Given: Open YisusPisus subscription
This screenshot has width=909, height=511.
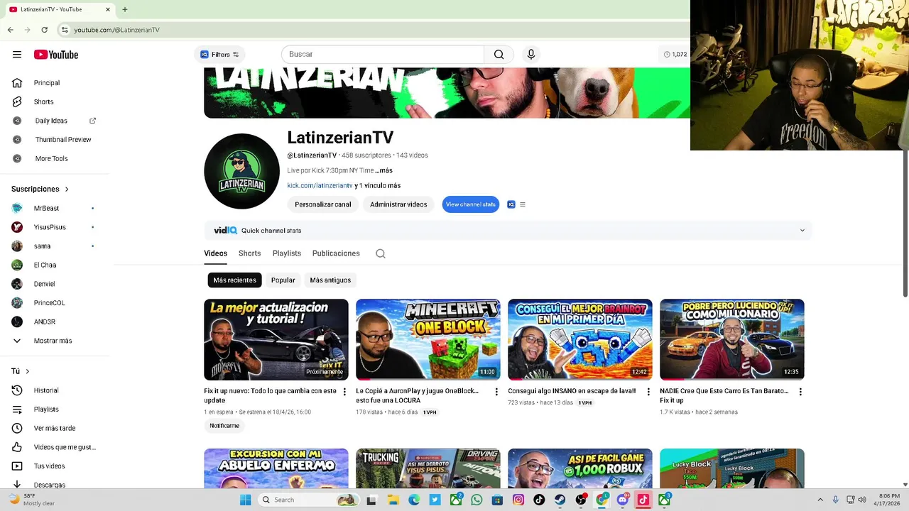Looking at the screenshot, I should [x=50, y=227].
